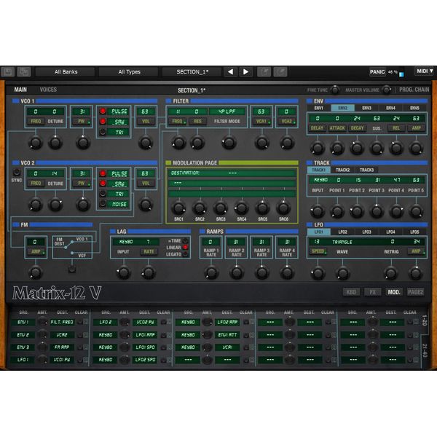The image size is (437, 437).
Task: Open the TRACK KEYBD input display
Action: (320, 180)
